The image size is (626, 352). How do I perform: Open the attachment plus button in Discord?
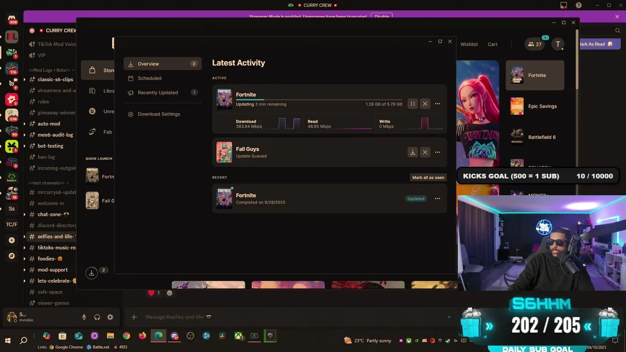coord(134,317)
